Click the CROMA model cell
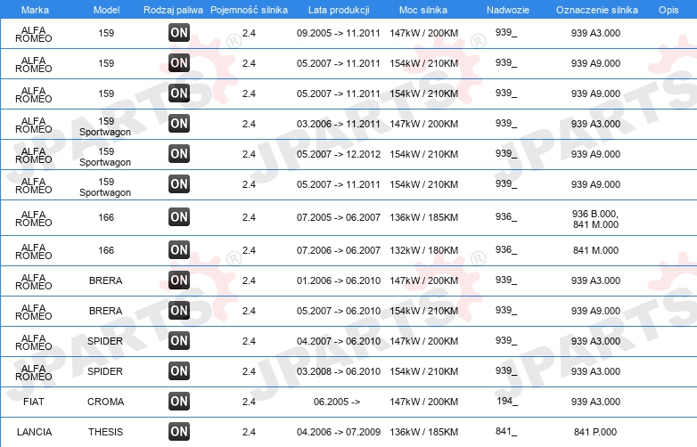 (x=105, y=402)
